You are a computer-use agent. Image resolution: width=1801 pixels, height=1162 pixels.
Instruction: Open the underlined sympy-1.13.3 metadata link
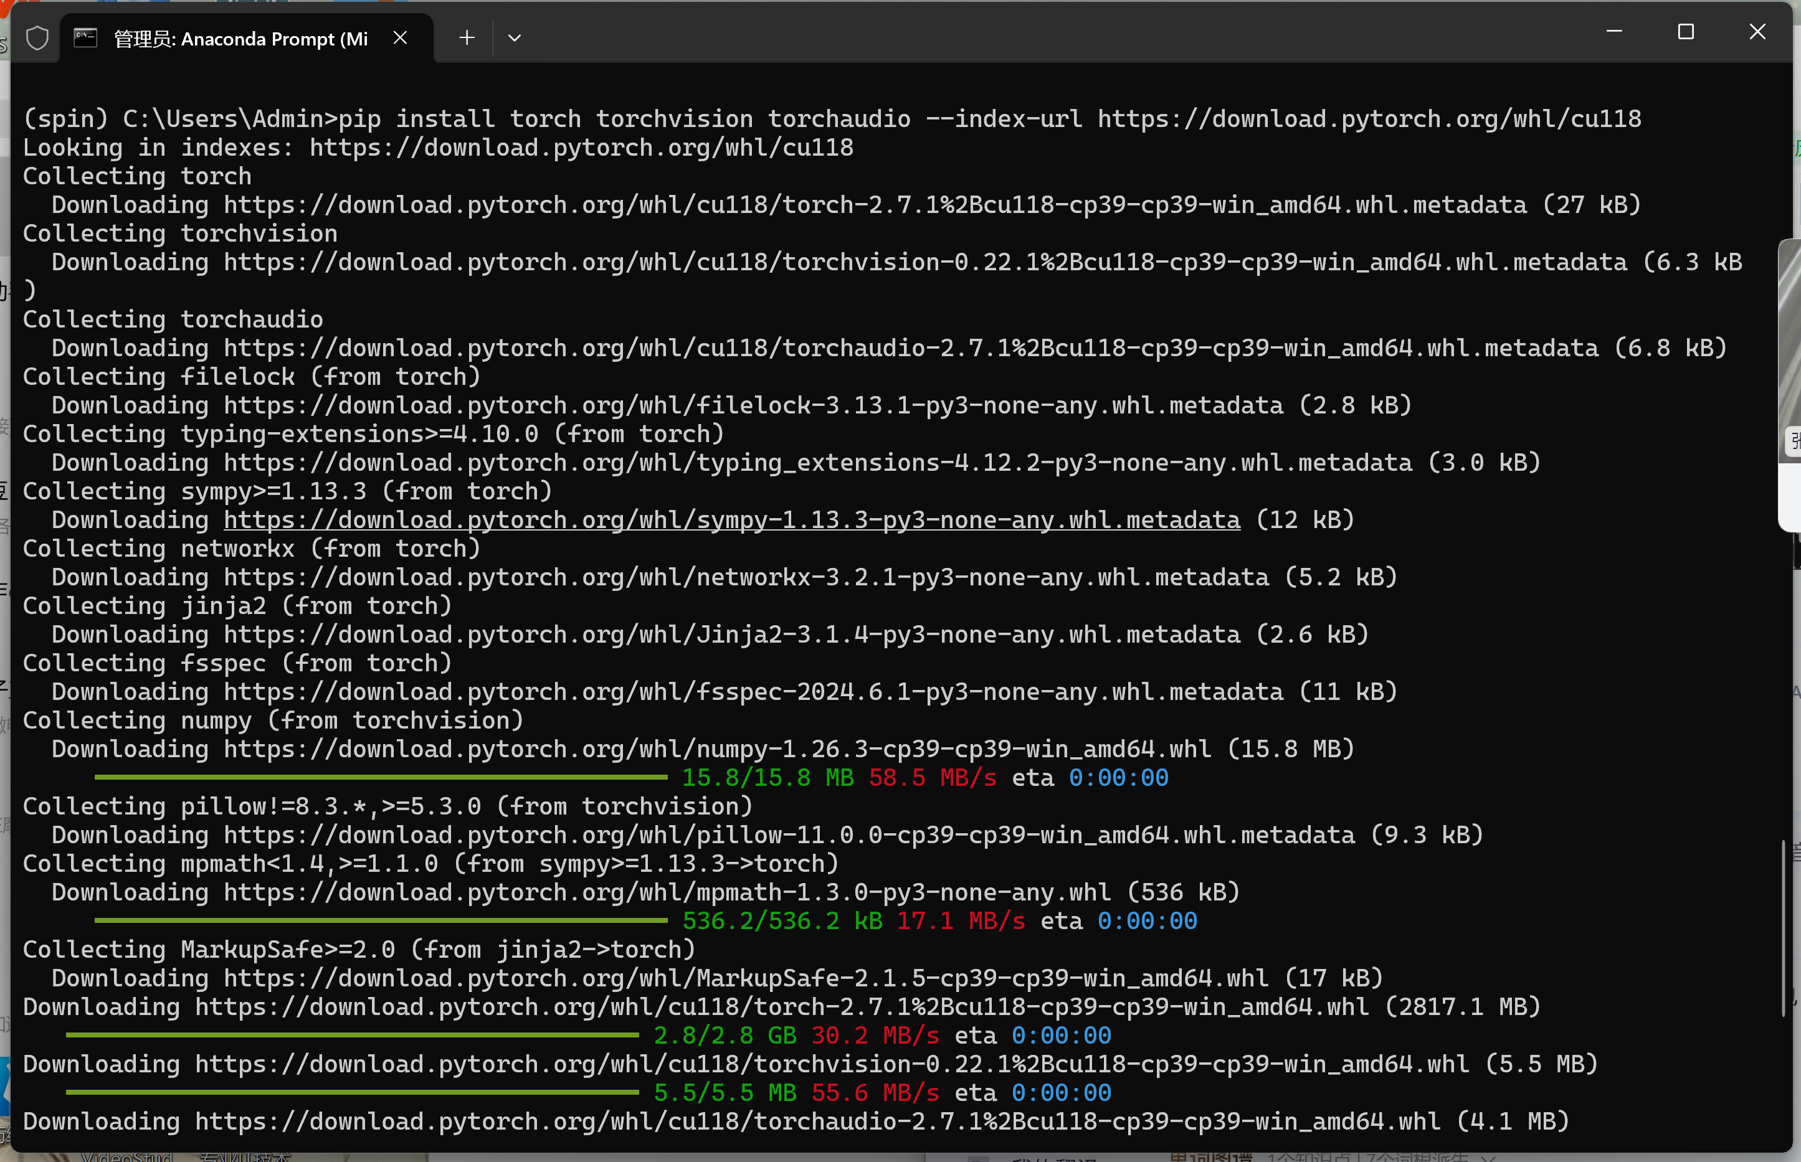(731, 520)
